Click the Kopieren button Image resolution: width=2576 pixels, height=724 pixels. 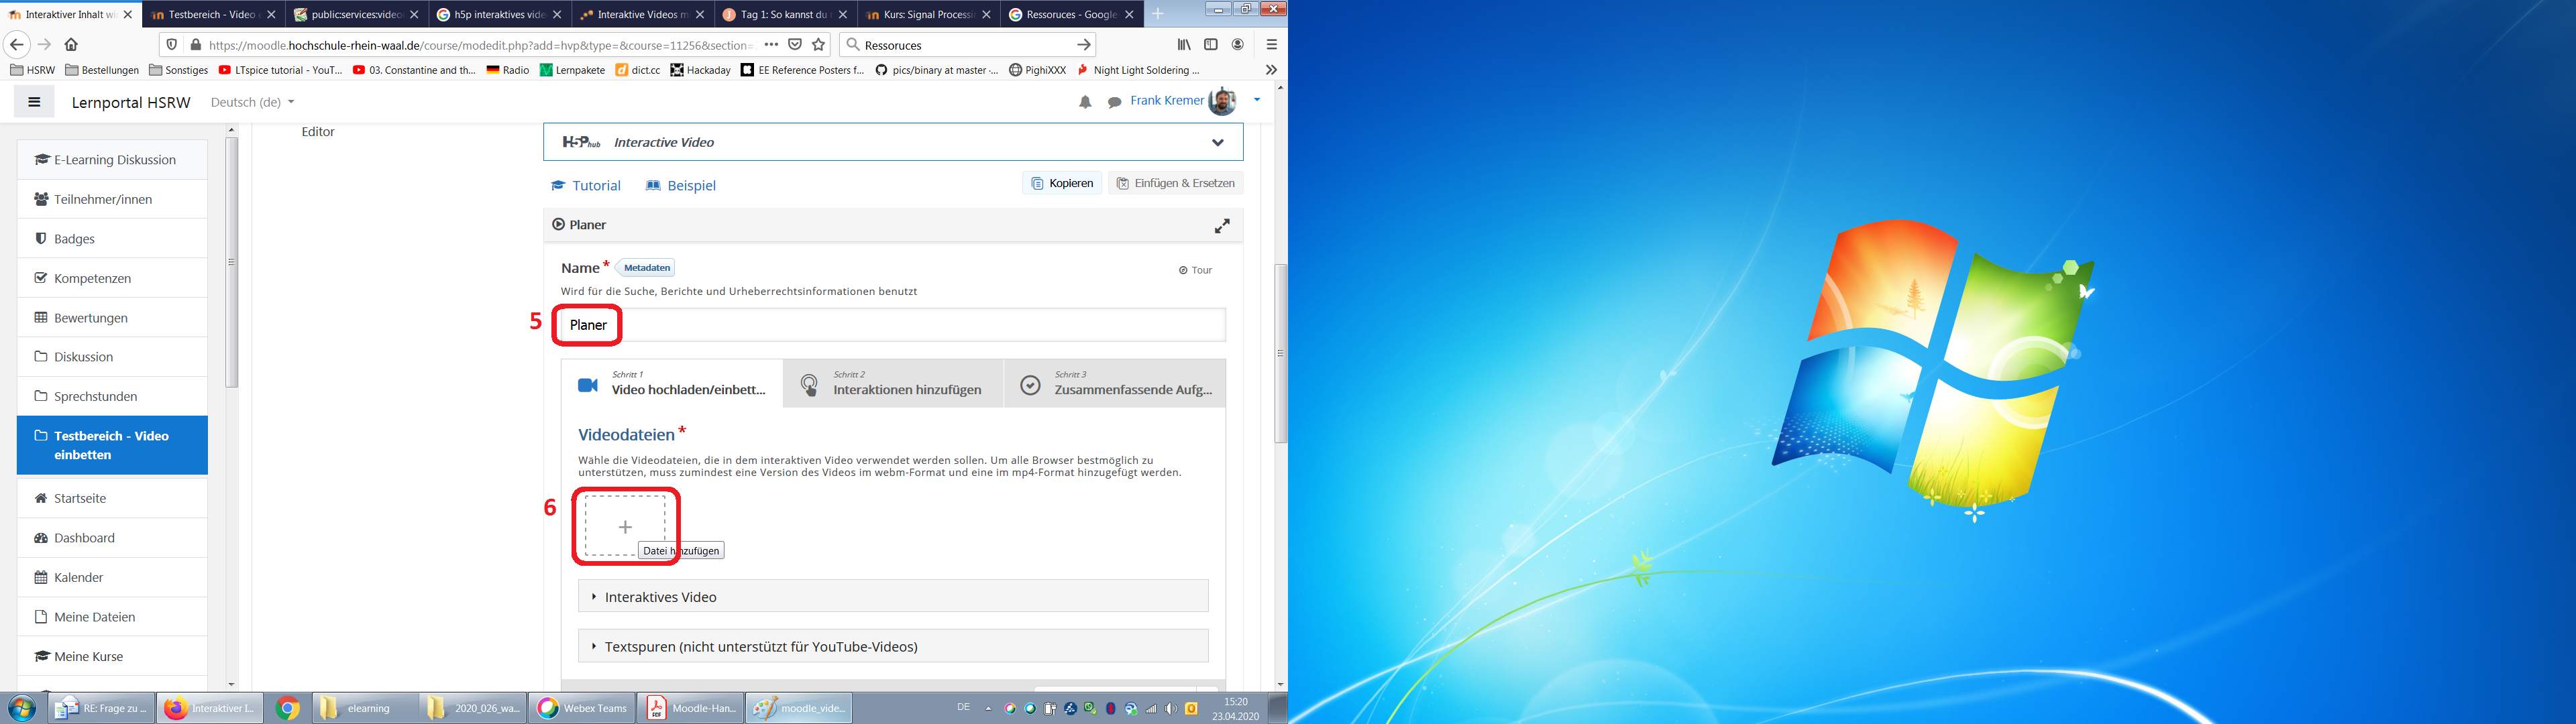point(1062,184)
